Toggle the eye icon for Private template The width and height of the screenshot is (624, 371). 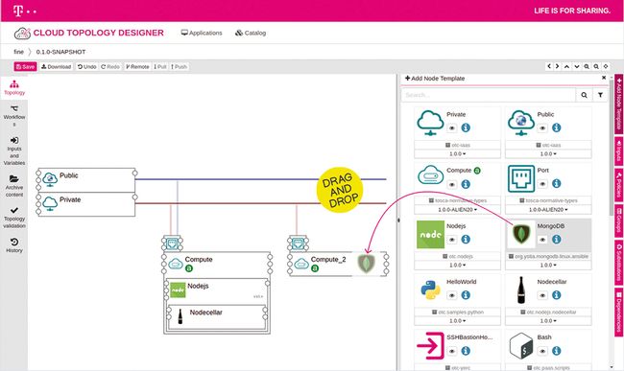(452, 128)
